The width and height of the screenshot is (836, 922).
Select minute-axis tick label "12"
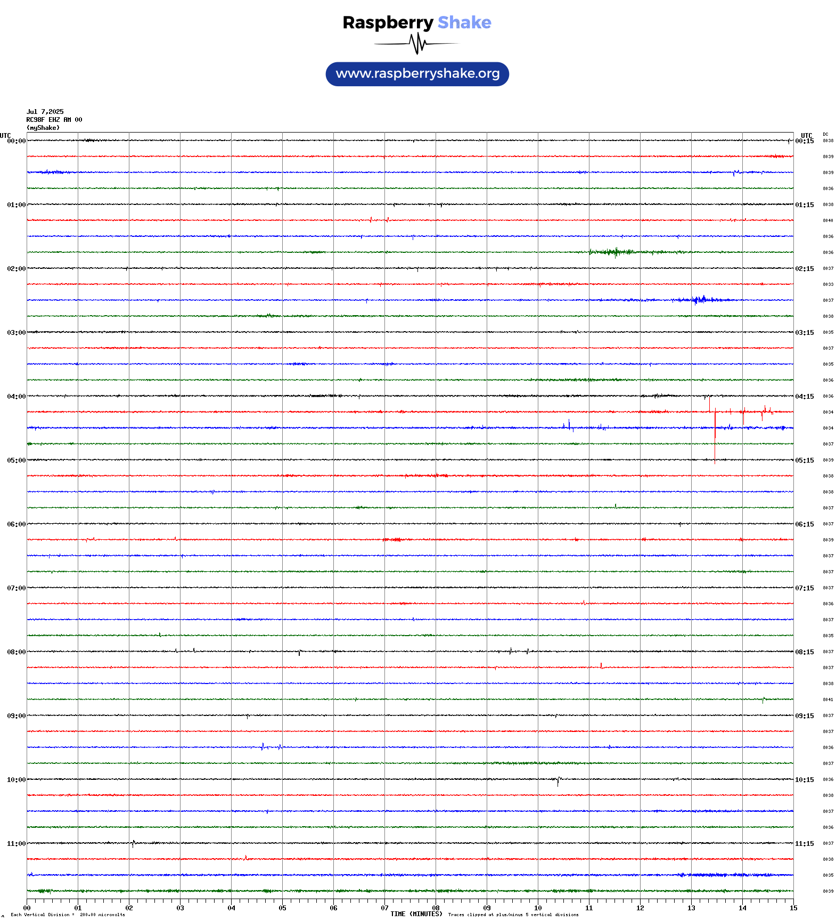[x=640, y=908]
